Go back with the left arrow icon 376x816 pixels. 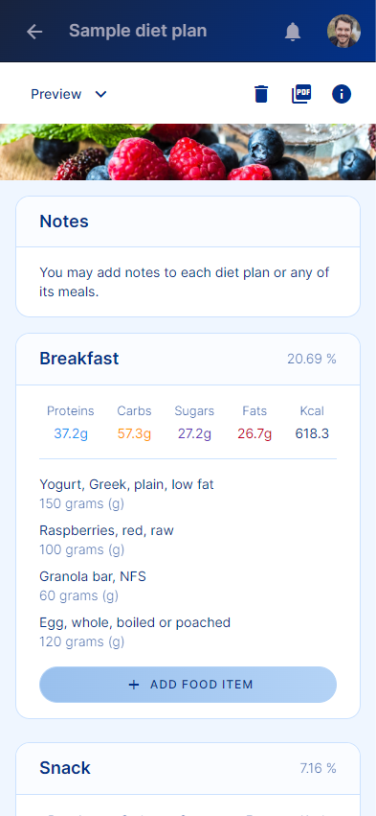coord(34,32)
